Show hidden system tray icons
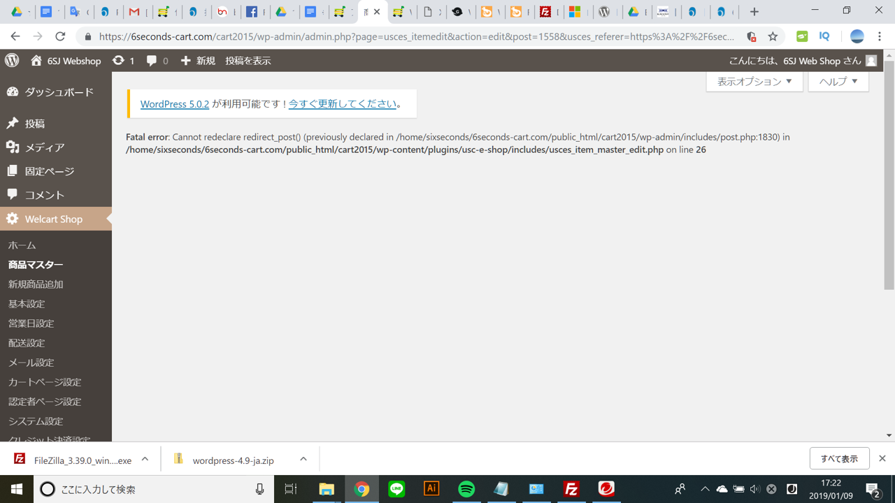 (705, 489)
